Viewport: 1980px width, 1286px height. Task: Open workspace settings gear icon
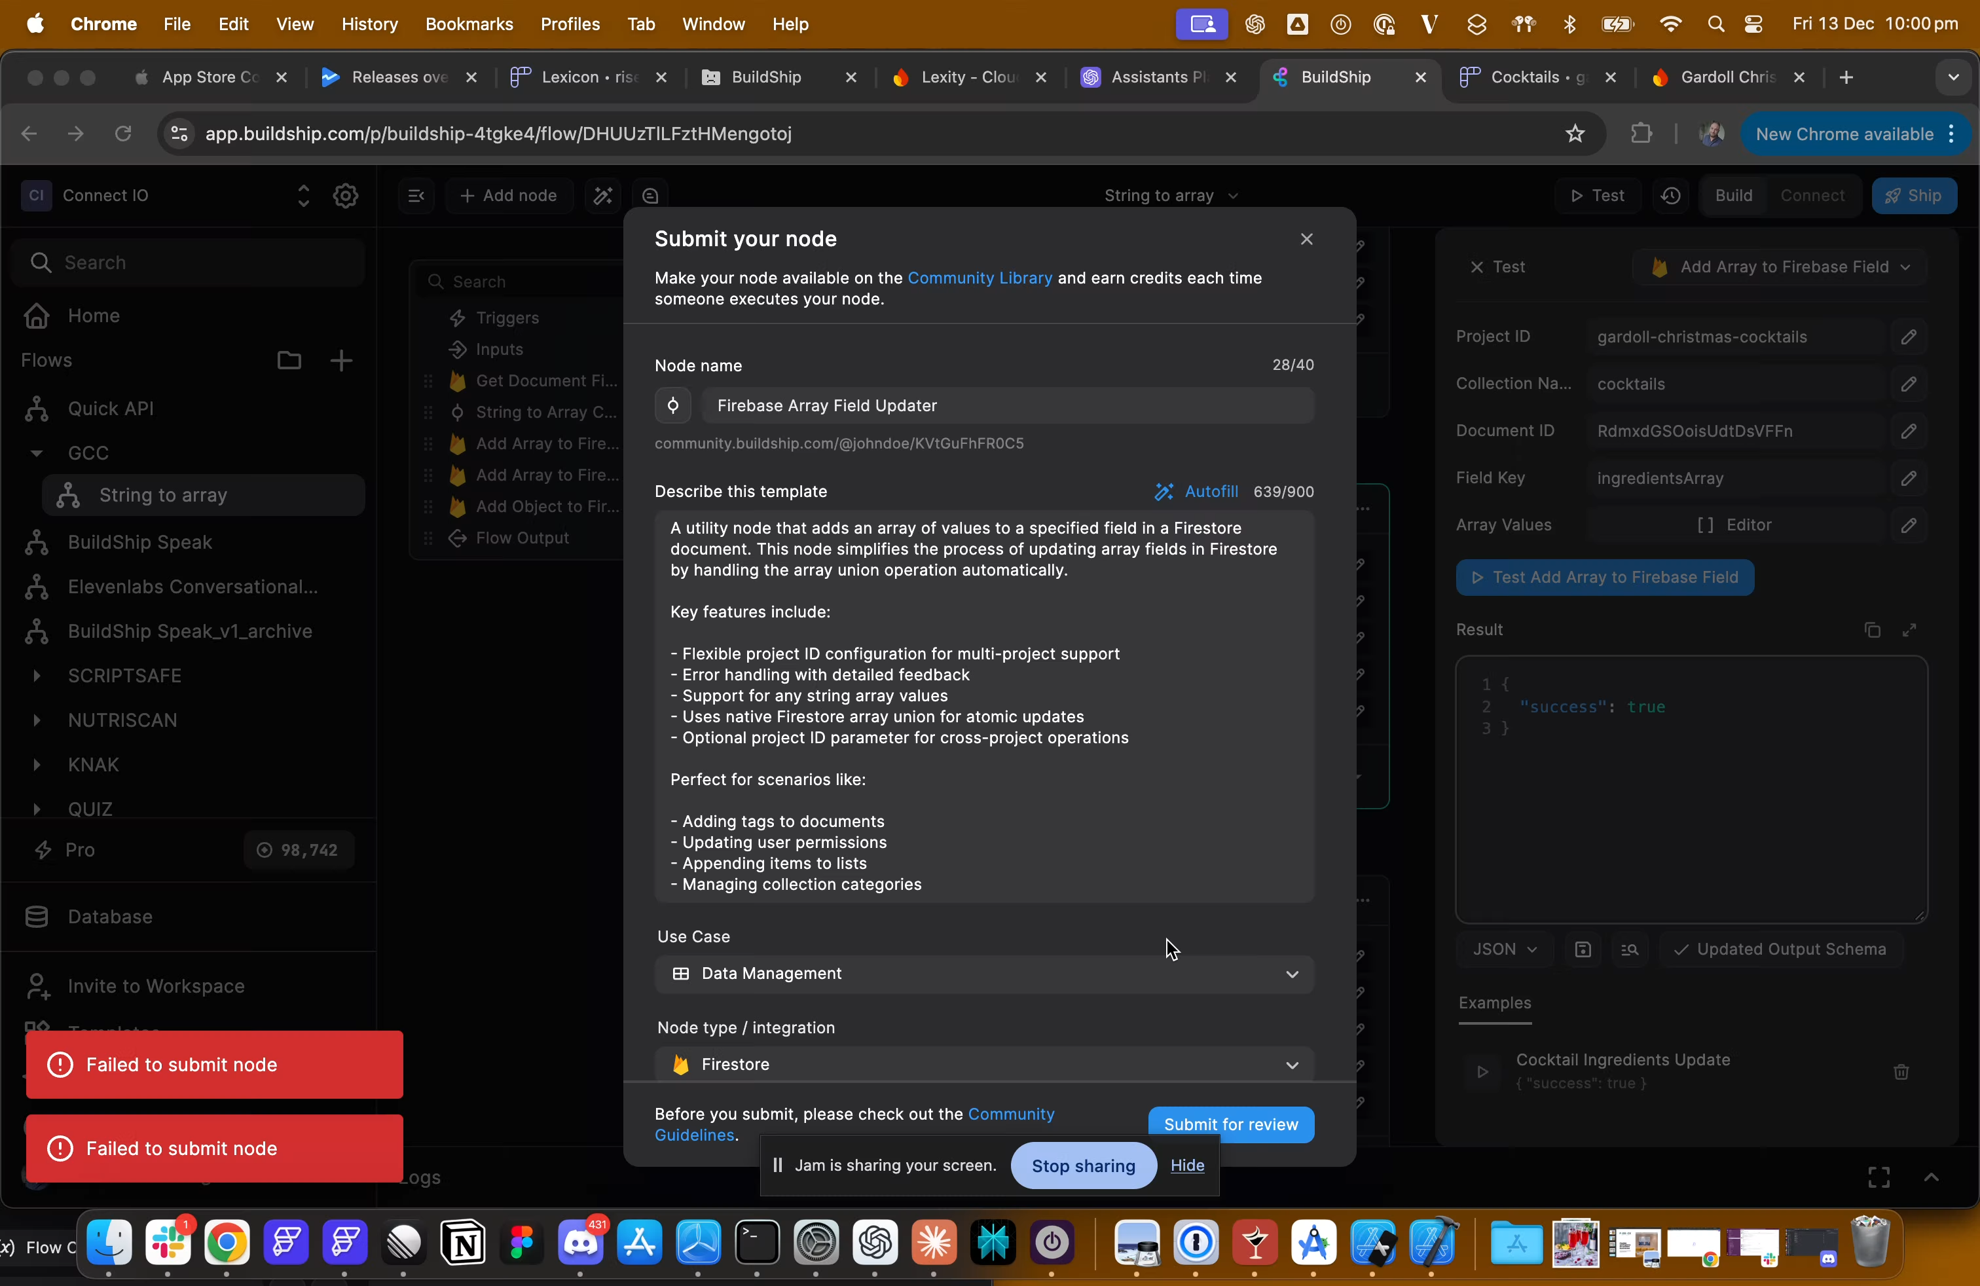[345, 196]
